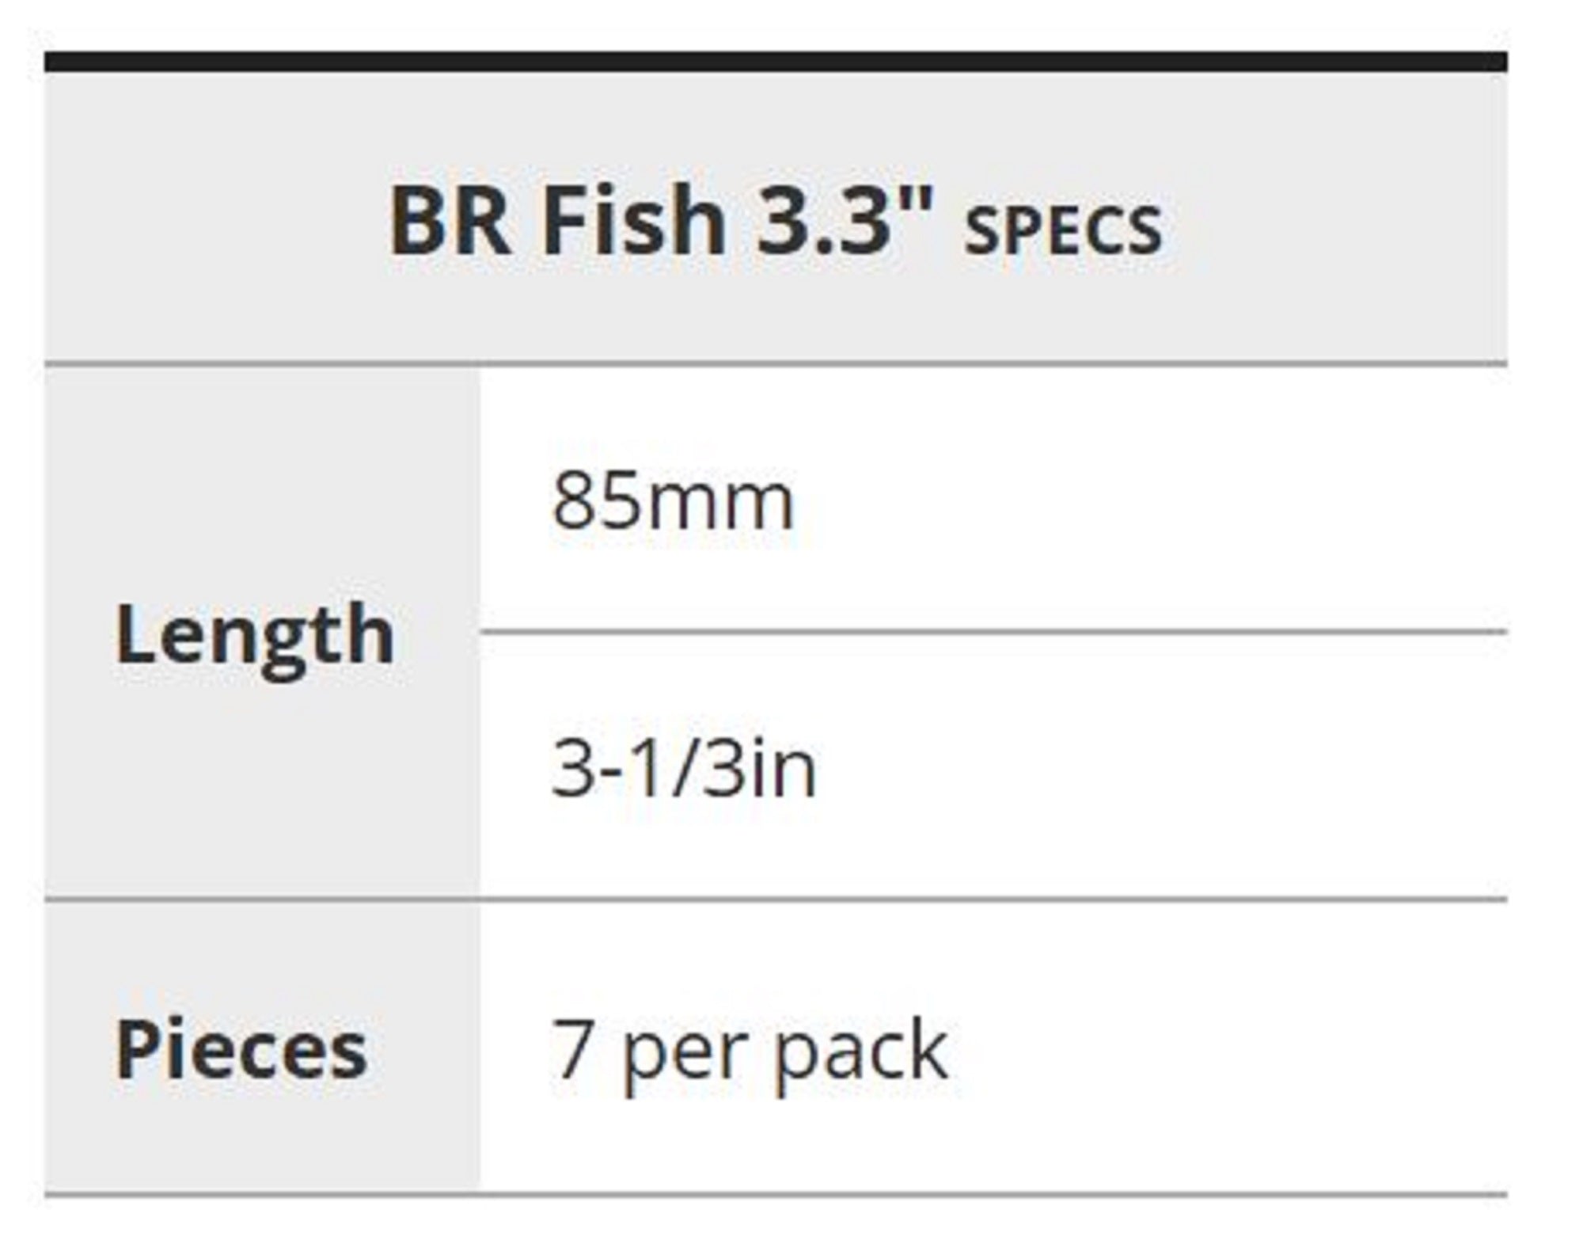Click the divider line below the title row
The width and height of the screenshot is (1583, 1236).
click(775, 364)
